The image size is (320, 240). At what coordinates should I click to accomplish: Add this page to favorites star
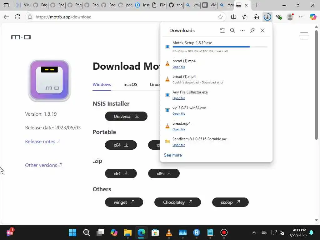pos(220,17)
